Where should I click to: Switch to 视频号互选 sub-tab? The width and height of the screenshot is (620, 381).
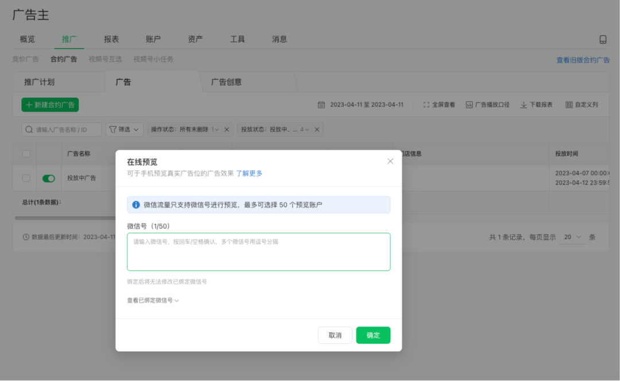point(105,59)
